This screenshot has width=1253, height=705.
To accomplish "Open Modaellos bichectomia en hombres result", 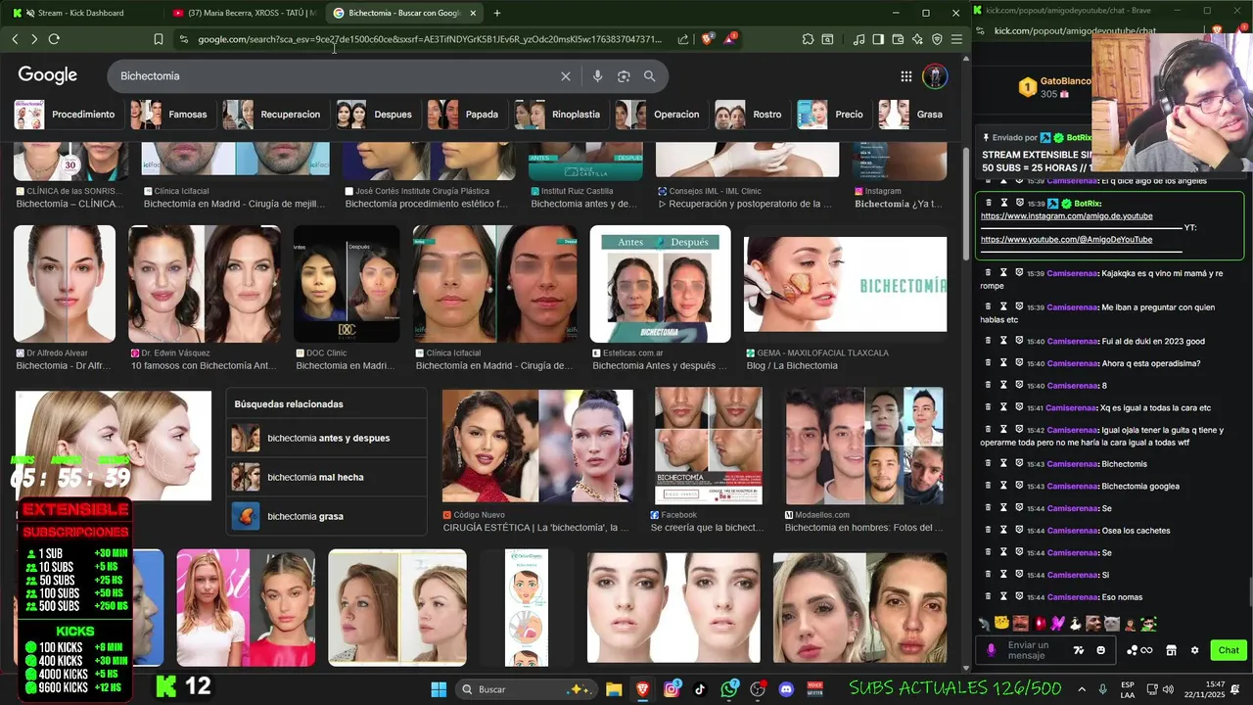I will [x=863, y=446].
